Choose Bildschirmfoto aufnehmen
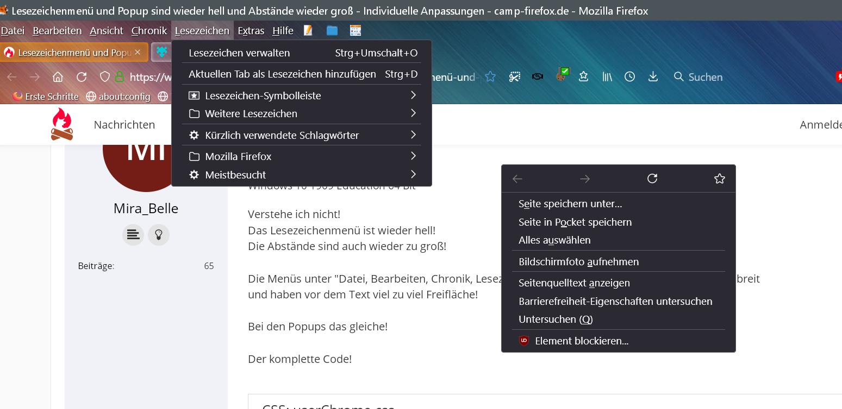Viewport: 842px width, 409px height. pos(619,261)
